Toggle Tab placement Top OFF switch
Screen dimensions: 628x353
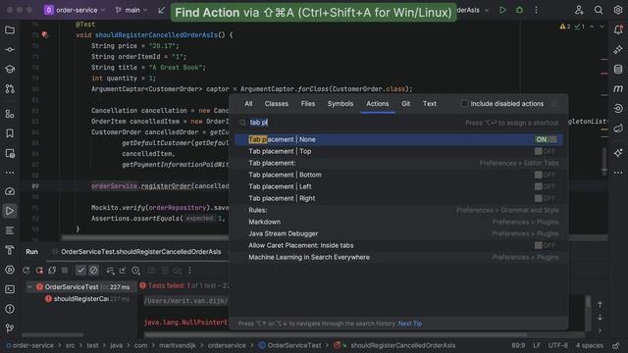pos(546,151)
